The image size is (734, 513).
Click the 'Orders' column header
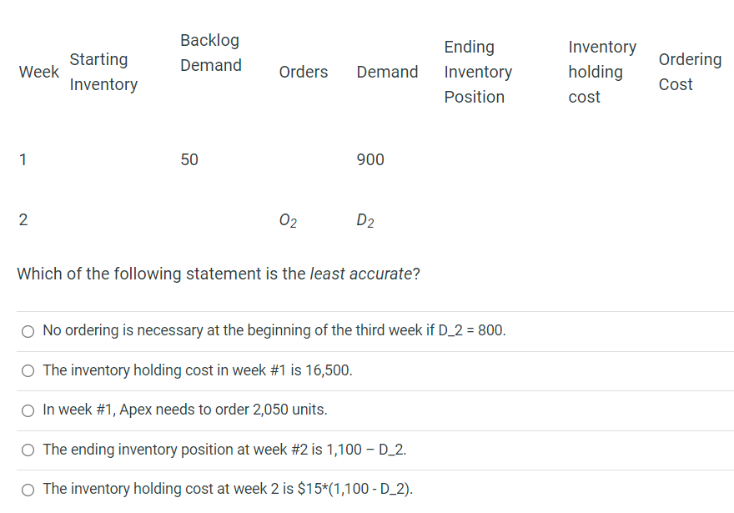click(x=304, y=72)
